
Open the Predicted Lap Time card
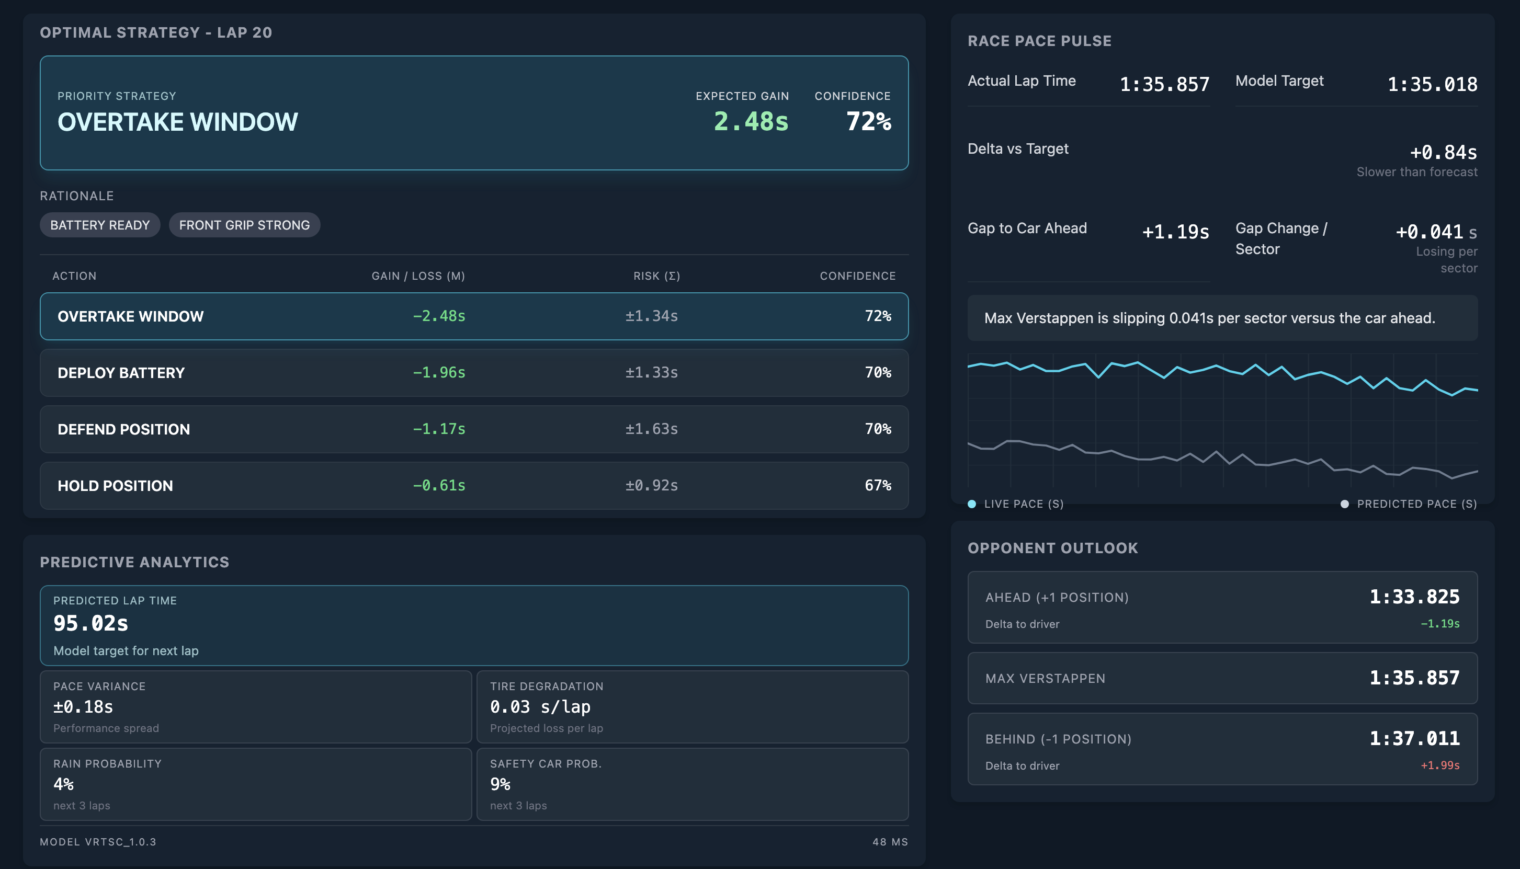474,625
